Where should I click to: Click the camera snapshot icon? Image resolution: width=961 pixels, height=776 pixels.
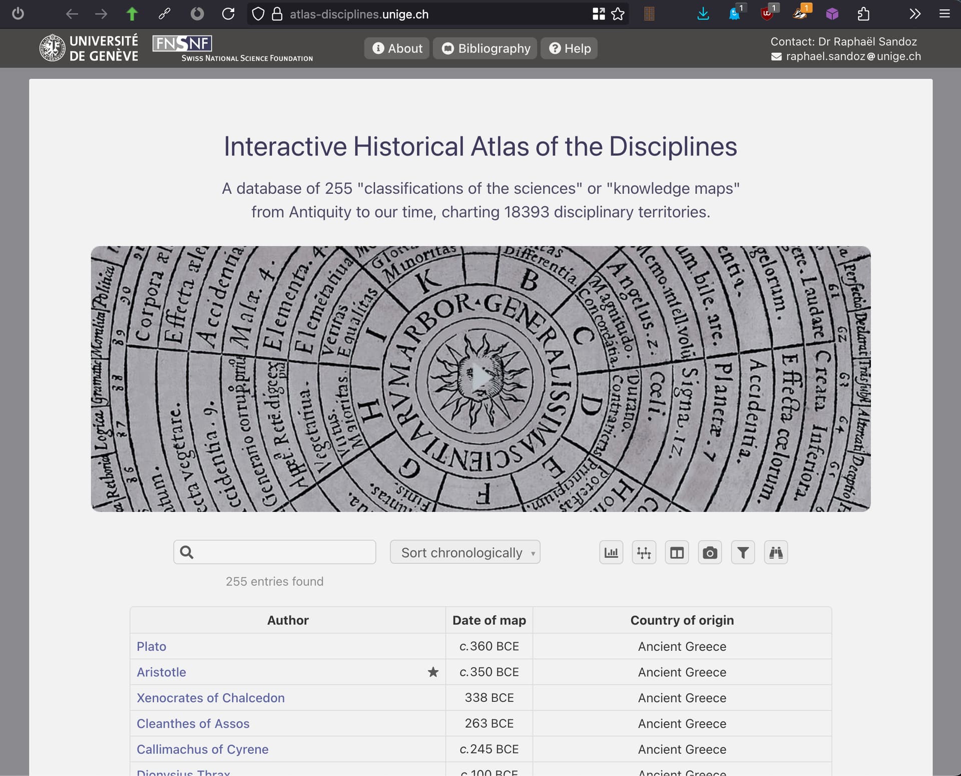pyautogui.click(x=710, y=552)
